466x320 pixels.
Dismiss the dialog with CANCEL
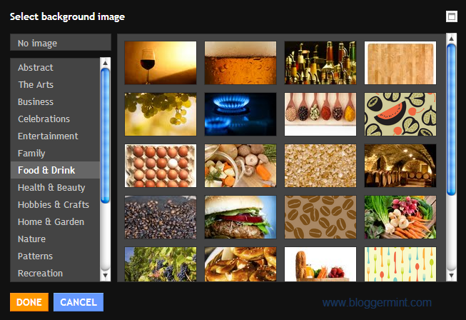point(78,302)
